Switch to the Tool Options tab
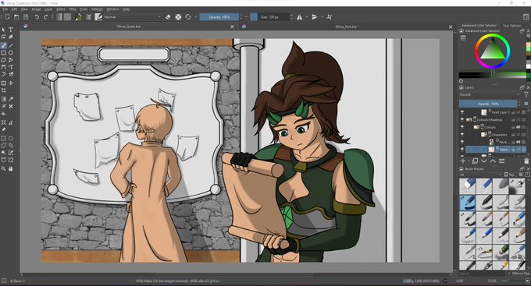531x286 pixels. click(x=512, y=26)
